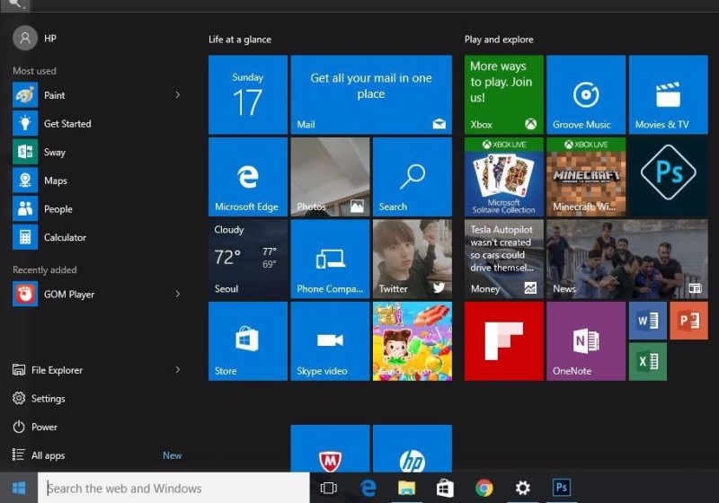Screen dimensions: 719x503
Task: Open Settings gear on taskbar
Action: (523, 488)
